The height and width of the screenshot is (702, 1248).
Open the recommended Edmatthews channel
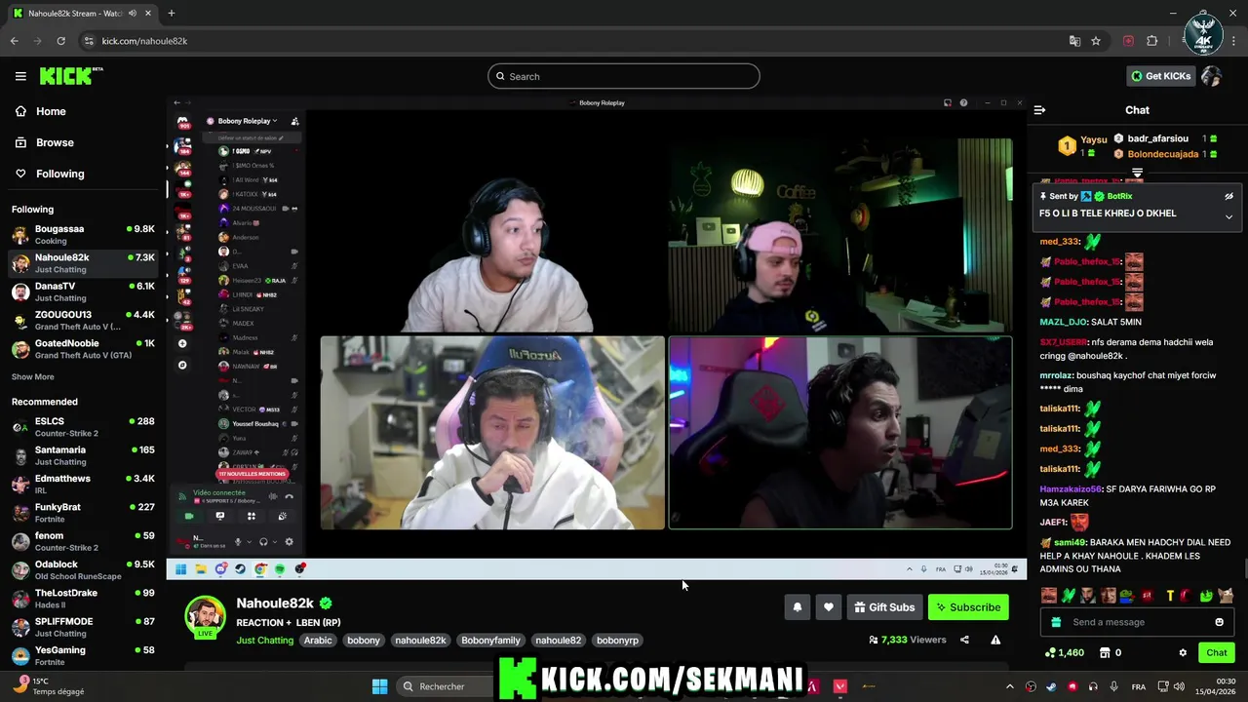83,484
